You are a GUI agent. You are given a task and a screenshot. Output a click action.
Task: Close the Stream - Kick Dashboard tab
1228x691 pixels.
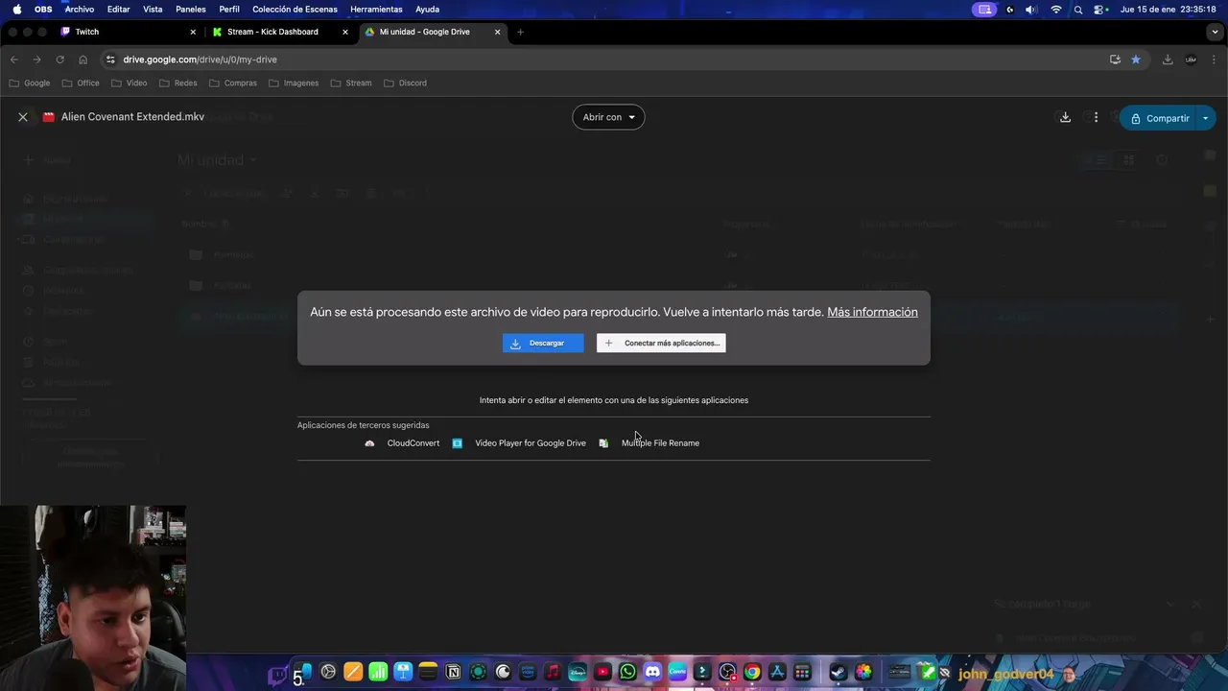tap(345, 32)
